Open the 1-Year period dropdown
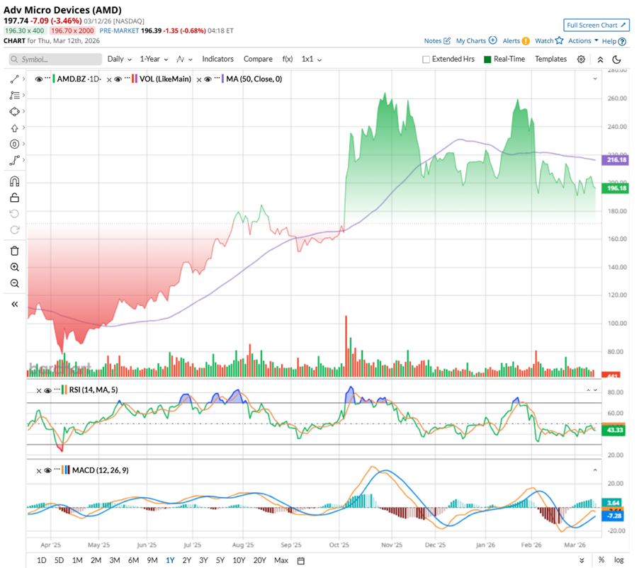 (154, 59)
